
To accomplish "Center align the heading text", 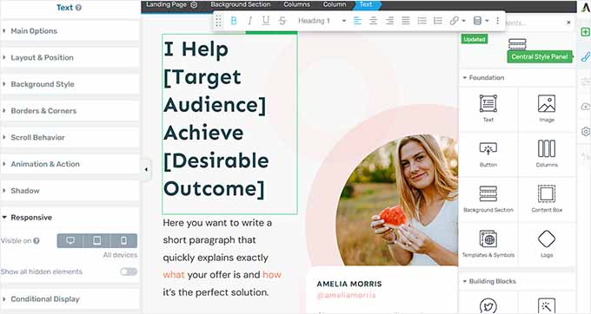I will coord(373,21).
